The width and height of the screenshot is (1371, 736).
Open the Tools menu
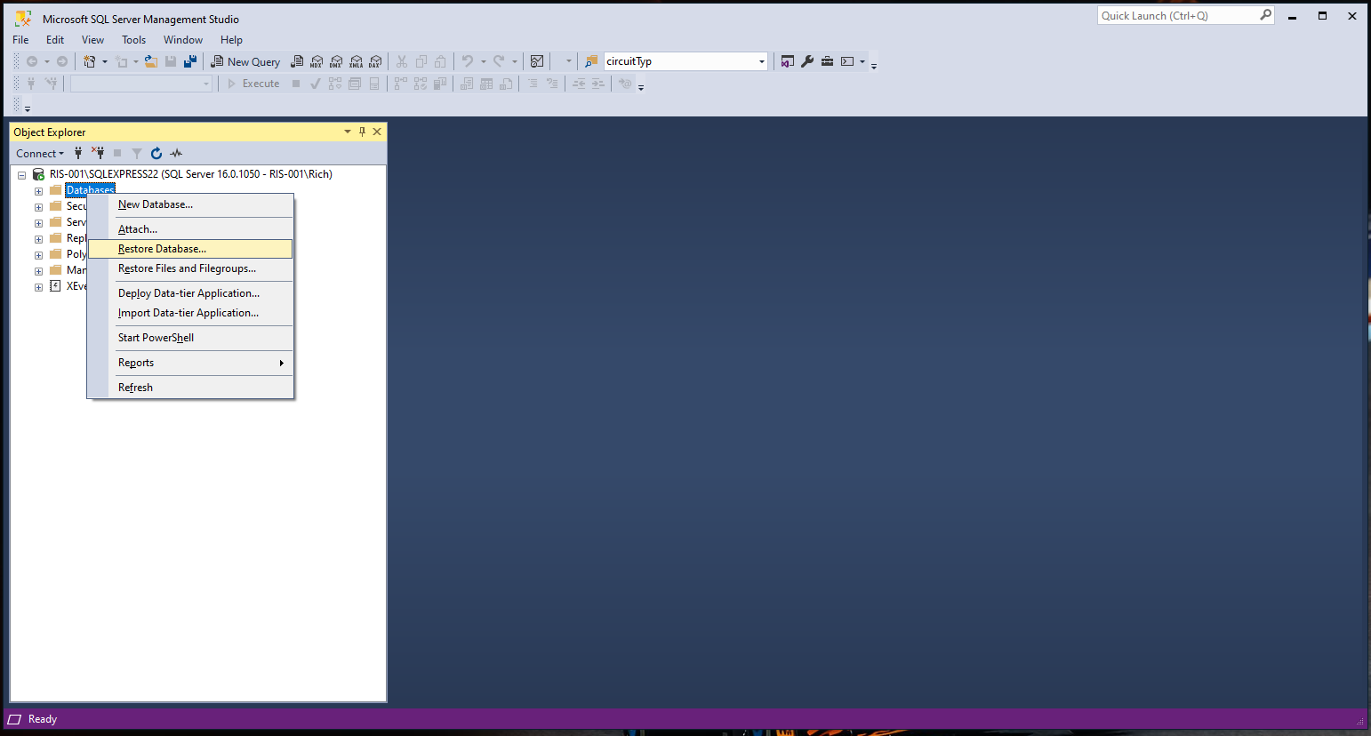pos(134,40)
